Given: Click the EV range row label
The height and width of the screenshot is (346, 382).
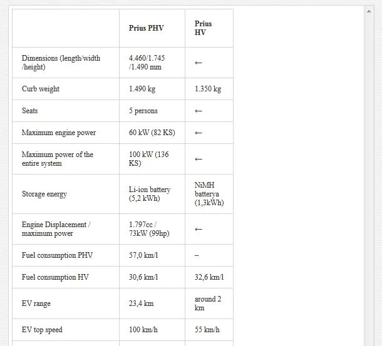Looking at the screenshot, I should coord(36,303).
